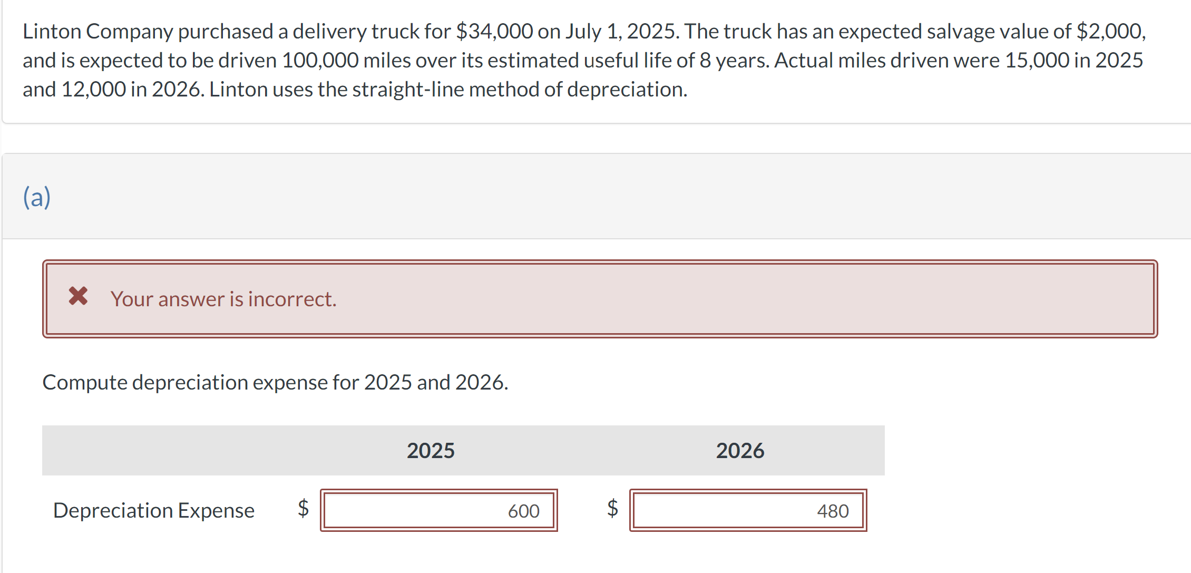
Task: Click the currency symbol near Depreciation Expense
Action: pos(303,510)
